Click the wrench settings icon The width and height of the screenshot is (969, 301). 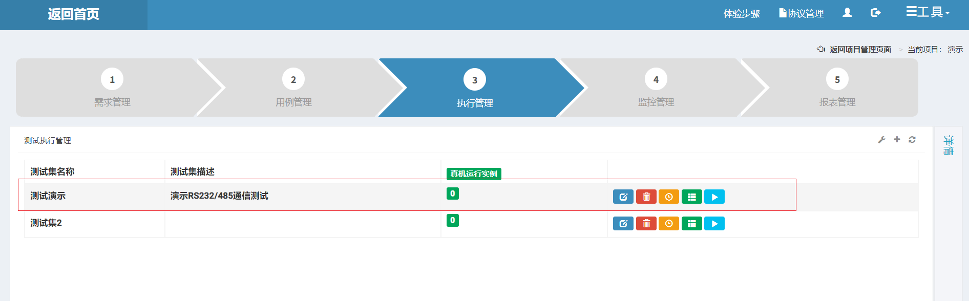coord(881,140)
